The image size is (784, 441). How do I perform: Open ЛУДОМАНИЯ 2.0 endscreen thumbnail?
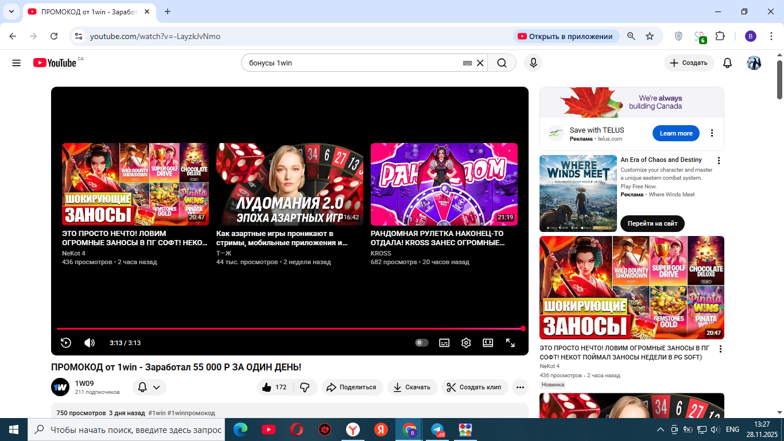click(290, 184)
